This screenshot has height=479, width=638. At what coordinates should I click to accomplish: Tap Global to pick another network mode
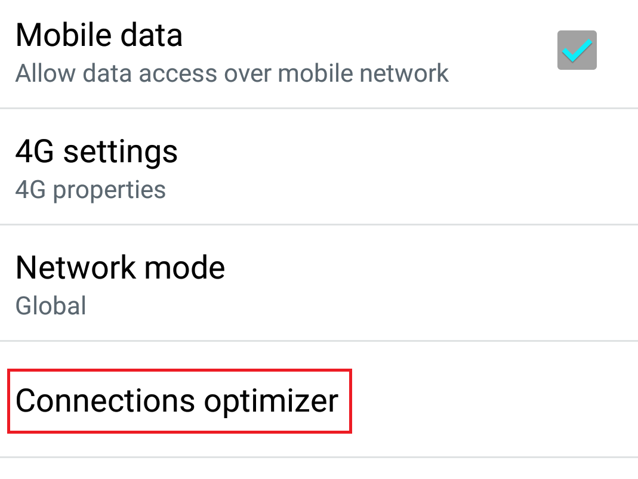pos(51,305)
